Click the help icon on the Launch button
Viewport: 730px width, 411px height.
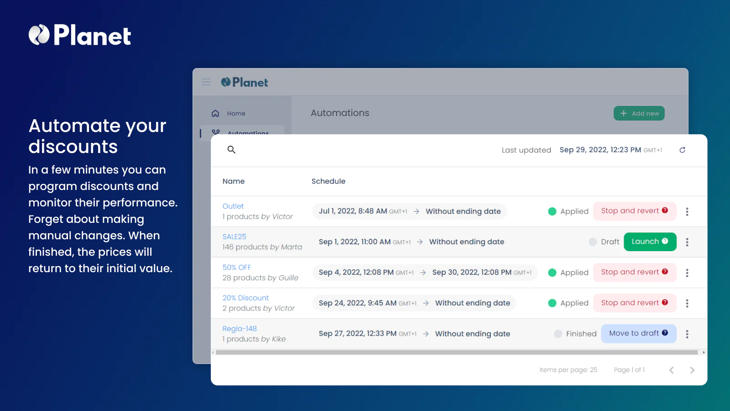665,242
